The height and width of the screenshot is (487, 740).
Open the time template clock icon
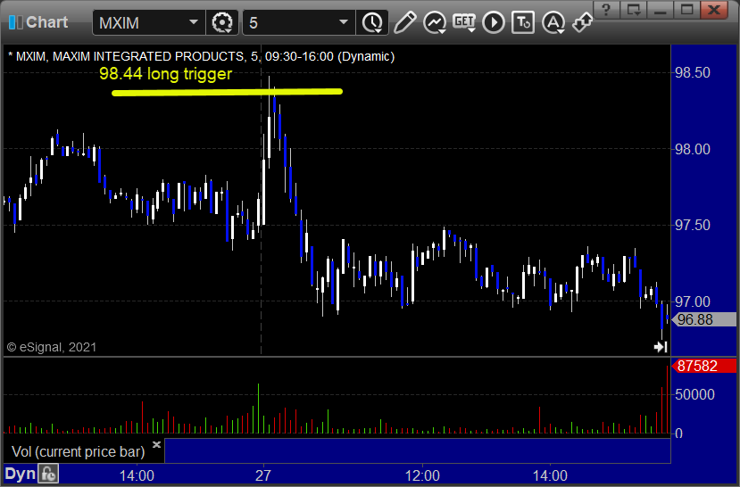[373, 22]
